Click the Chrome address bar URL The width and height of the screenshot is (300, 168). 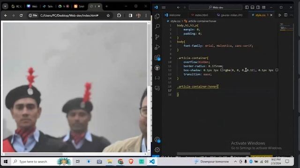point(69,15)
